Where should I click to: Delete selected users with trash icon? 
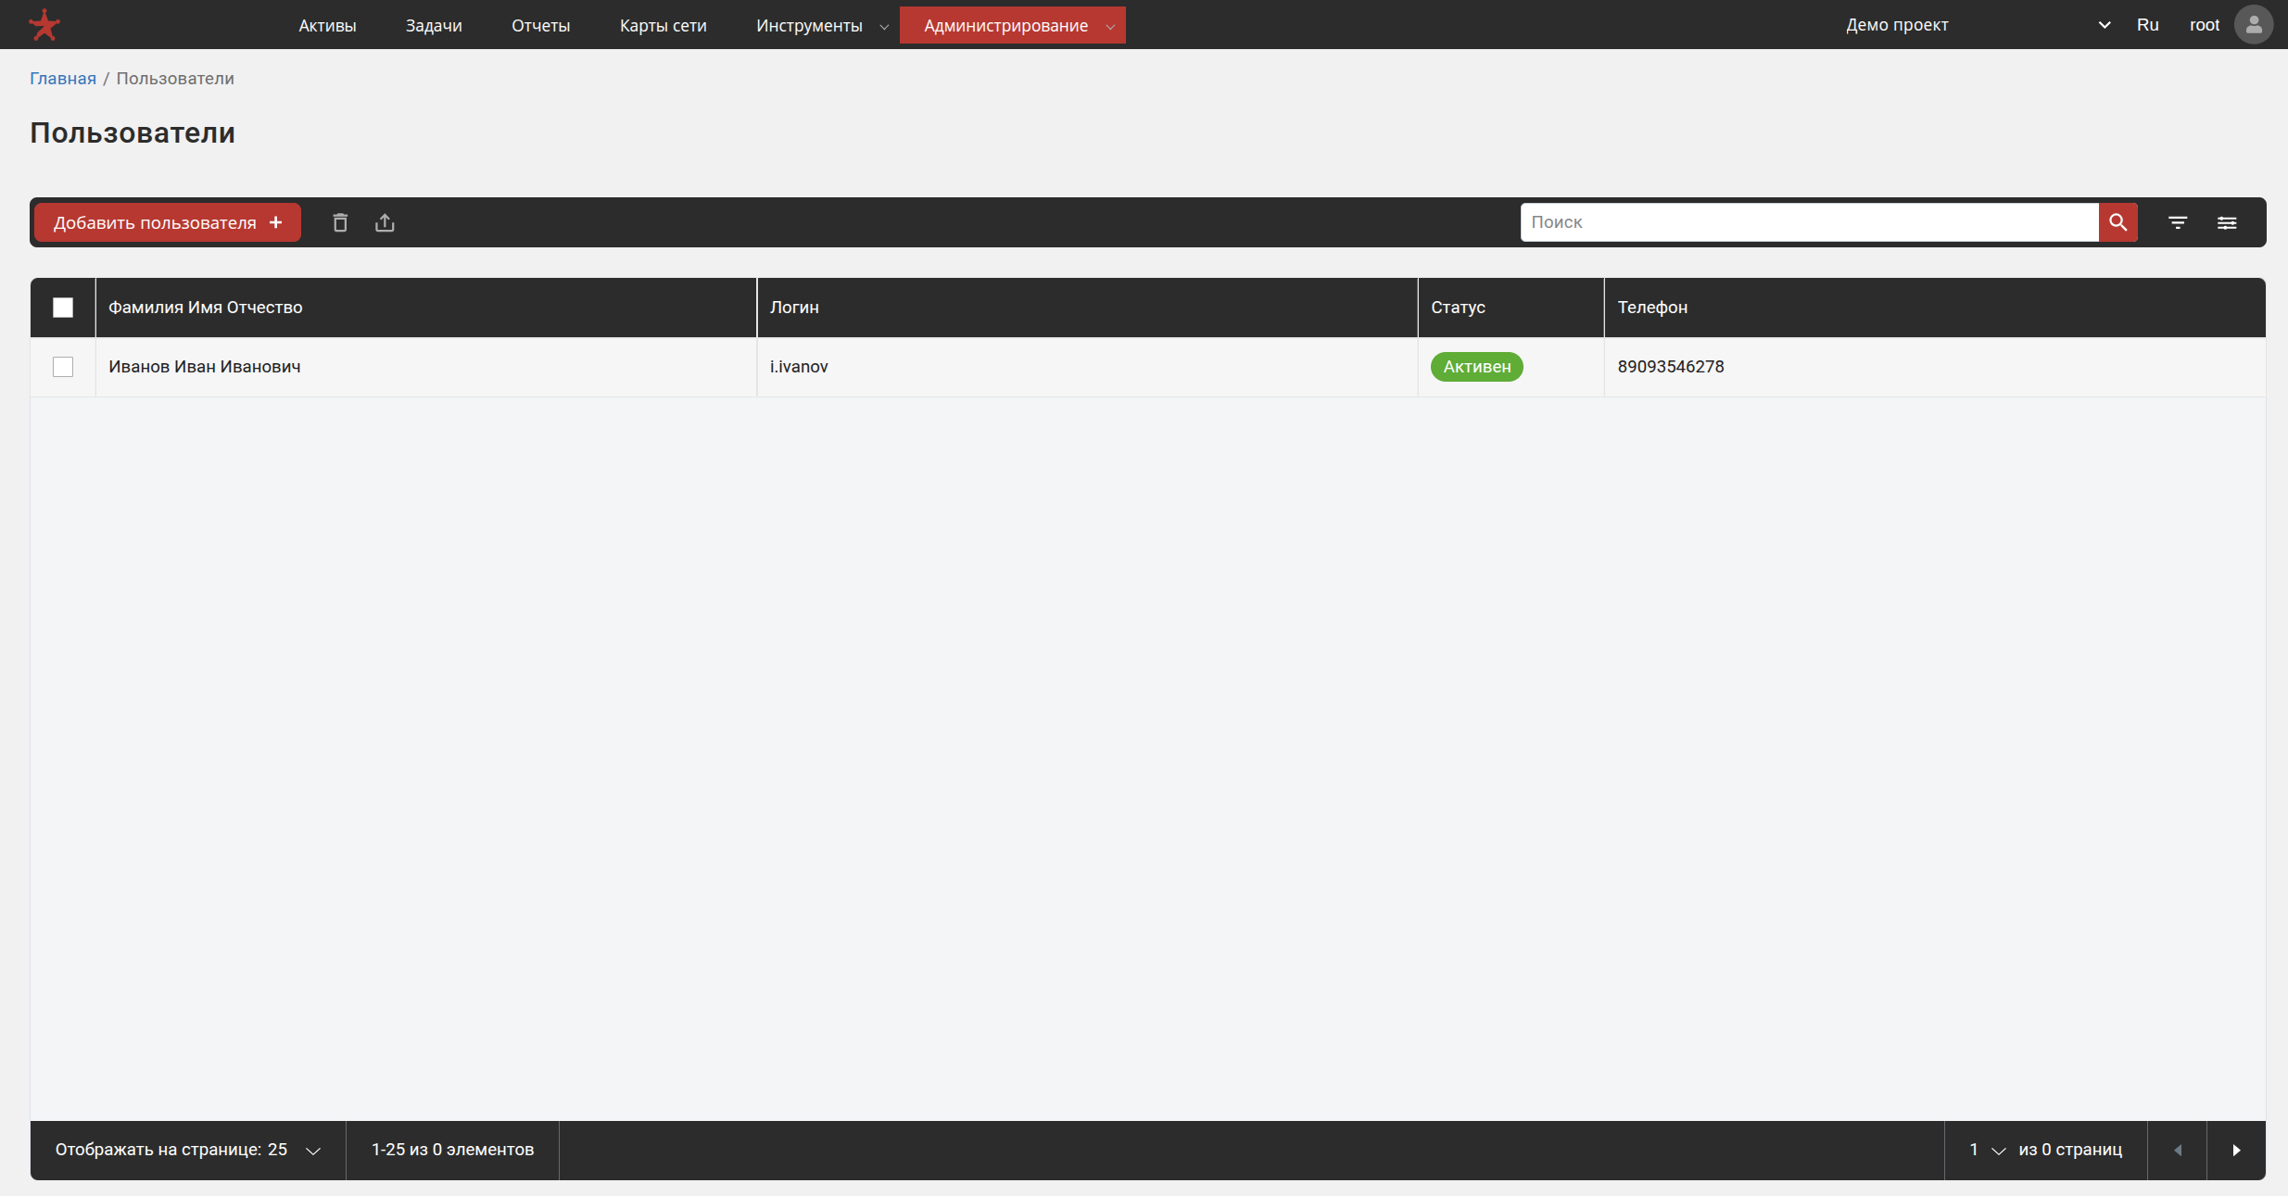pos(340,222)
